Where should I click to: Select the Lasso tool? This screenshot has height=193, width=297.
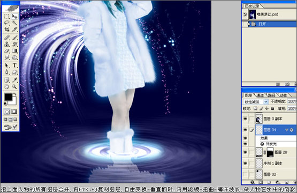[6, 23]
